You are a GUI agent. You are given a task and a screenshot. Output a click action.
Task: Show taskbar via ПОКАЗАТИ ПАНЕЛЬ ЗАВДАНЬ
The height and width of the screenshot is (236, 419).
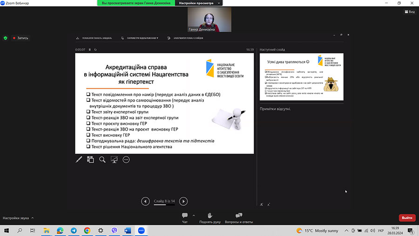94,38
